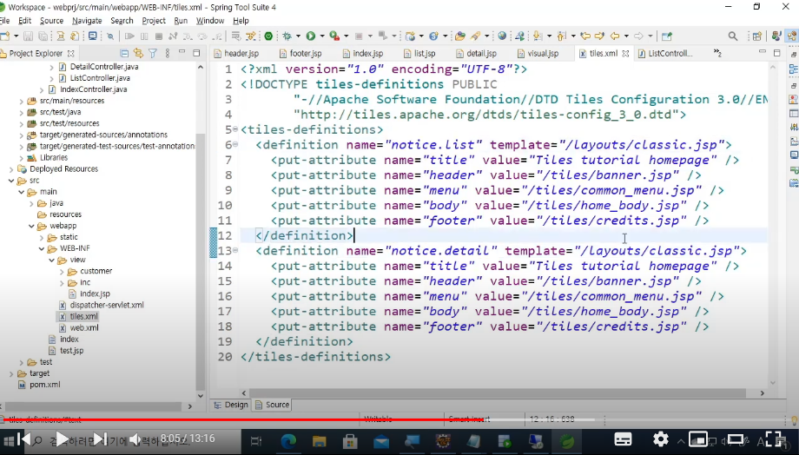The width and height of the screenshot is (799, 455).
Task: Click the Open Type folder icon
Action: [460, 36]
